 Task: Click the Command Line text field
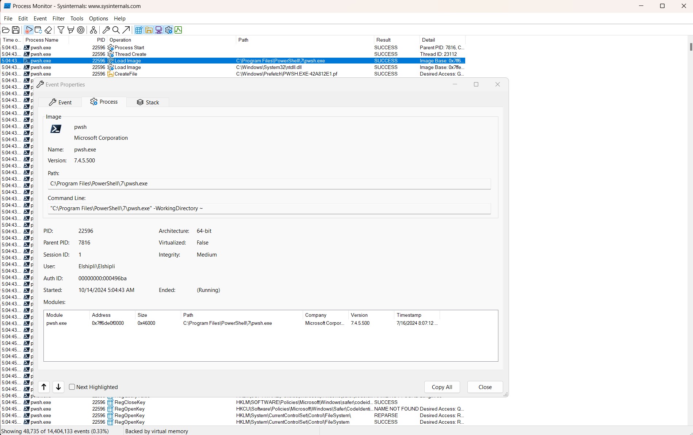point(269,208)
